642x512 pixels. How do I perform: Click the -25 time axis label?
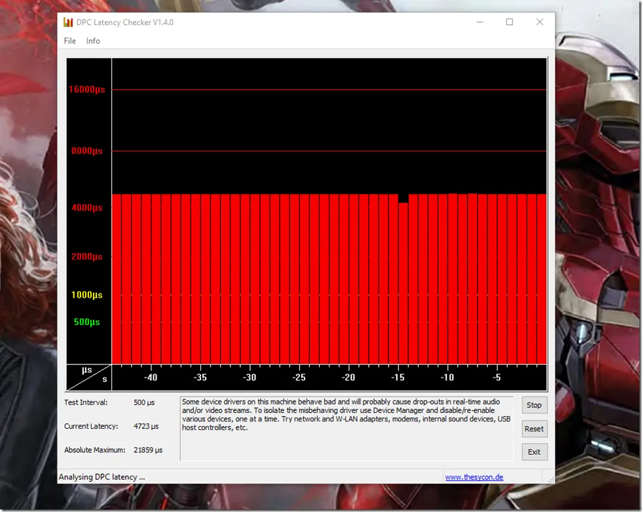pyautogui.click(x=299, y=378)
